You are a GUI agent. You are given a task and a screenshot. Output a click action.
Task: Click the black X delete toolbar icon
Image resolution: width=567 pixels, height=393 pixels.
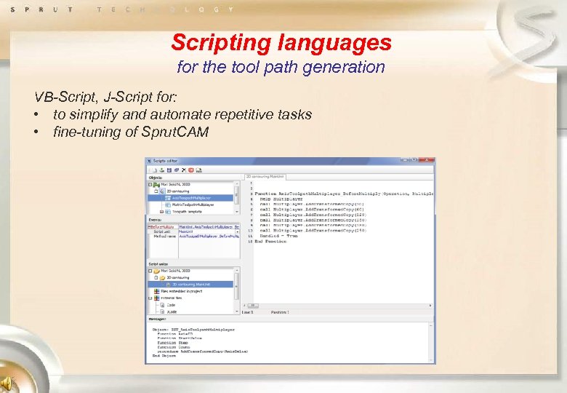click(184, 170)
